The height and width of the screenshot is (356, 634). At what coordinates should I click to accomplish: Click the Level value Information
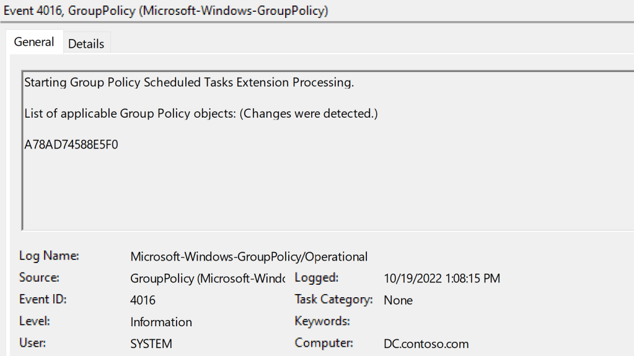[x=161, y=322]
